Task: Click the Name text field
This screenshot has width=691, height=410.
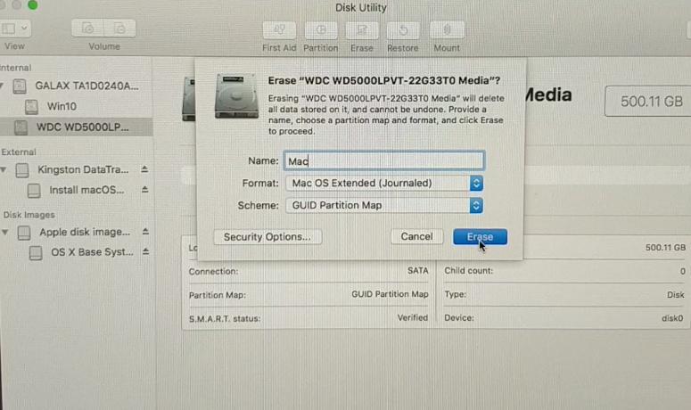Action: [384, 161]
